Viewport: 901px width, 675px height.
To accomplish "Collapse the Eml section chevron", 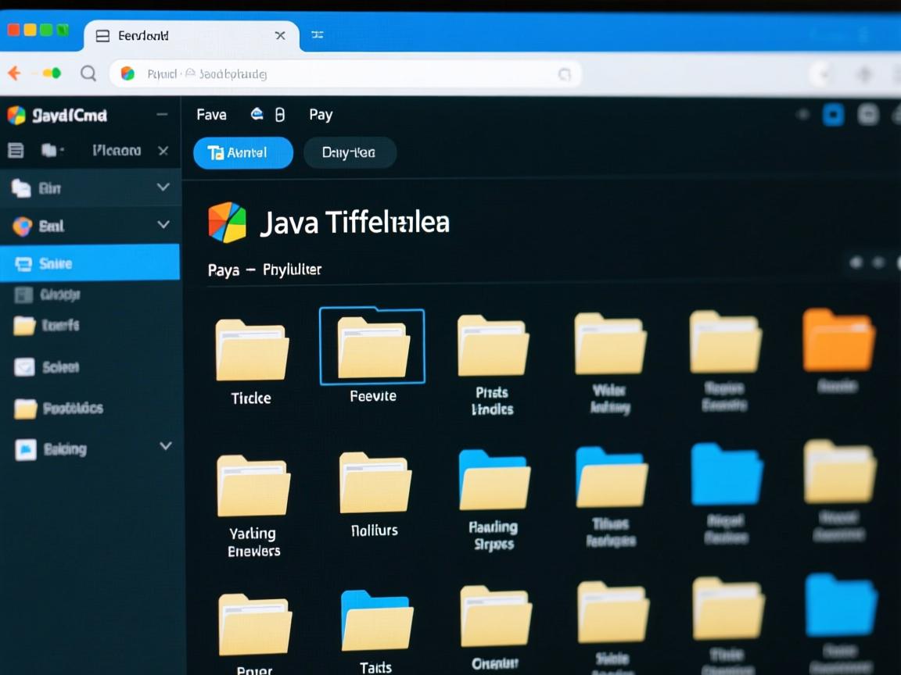I will 163,225.
